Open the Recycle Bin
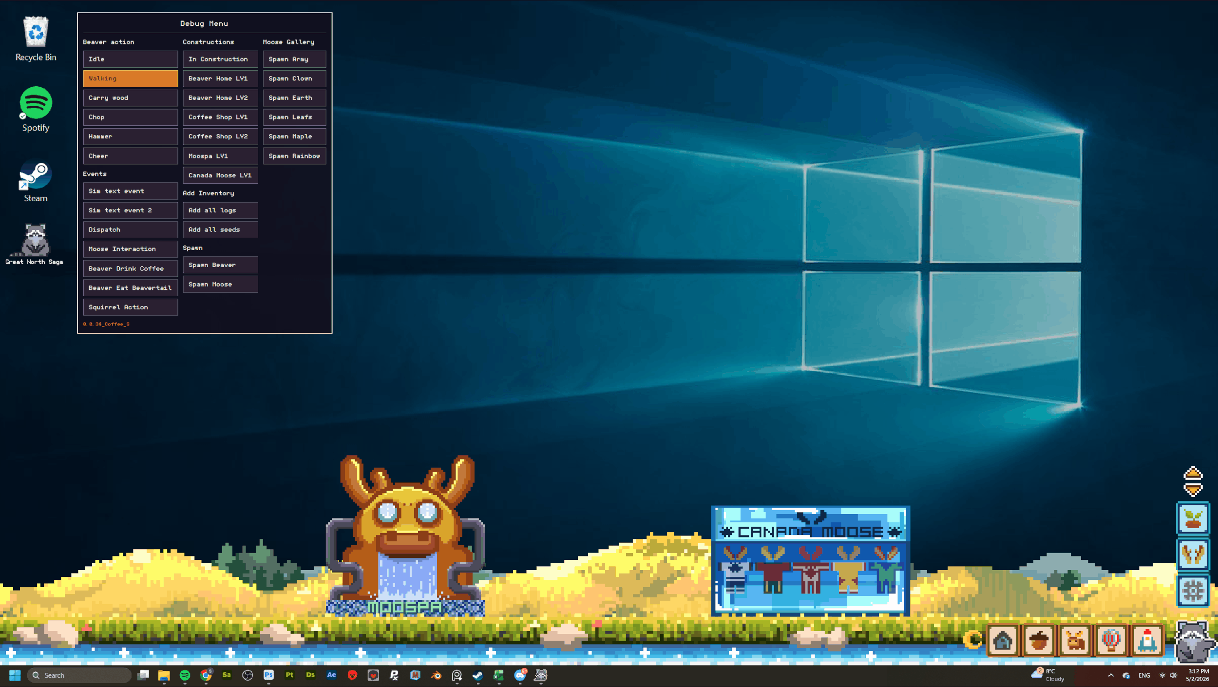 pyautogui.click(x=36, y=39)
